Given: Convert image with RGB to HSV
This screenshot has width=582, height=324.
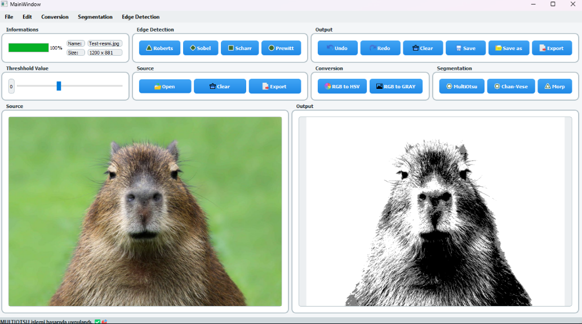Looking at the screenshot, I should [342, 87].
